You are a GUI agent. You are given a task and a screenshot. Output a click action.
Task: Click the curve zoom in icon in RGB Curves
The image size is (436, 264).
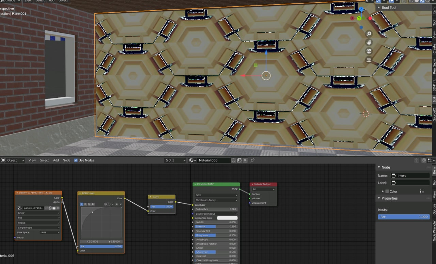(105, 204)
